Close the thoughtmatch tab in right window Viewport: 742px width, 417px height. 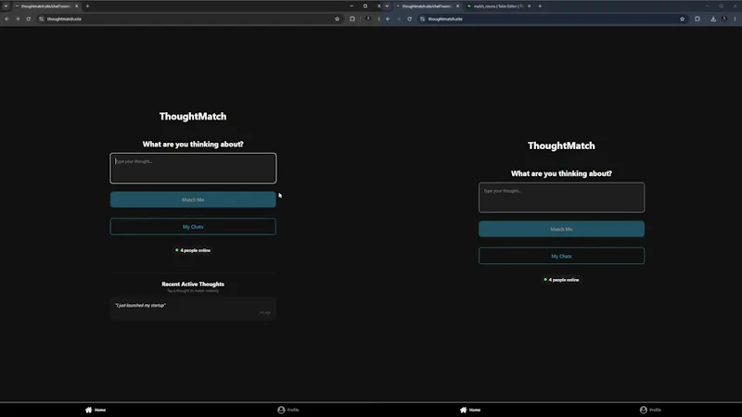457,6
